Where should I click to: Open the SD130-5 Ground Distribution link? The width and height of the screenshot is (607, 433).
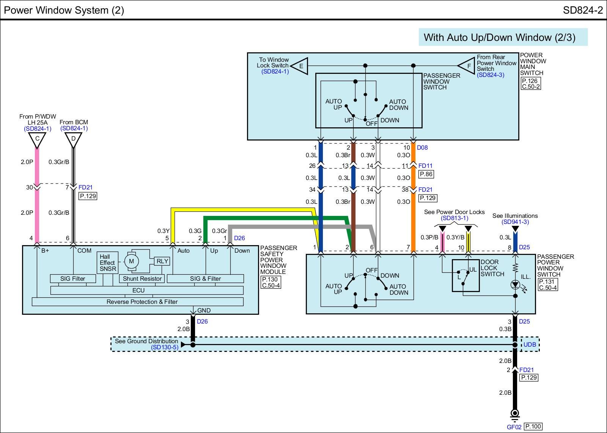165,347
